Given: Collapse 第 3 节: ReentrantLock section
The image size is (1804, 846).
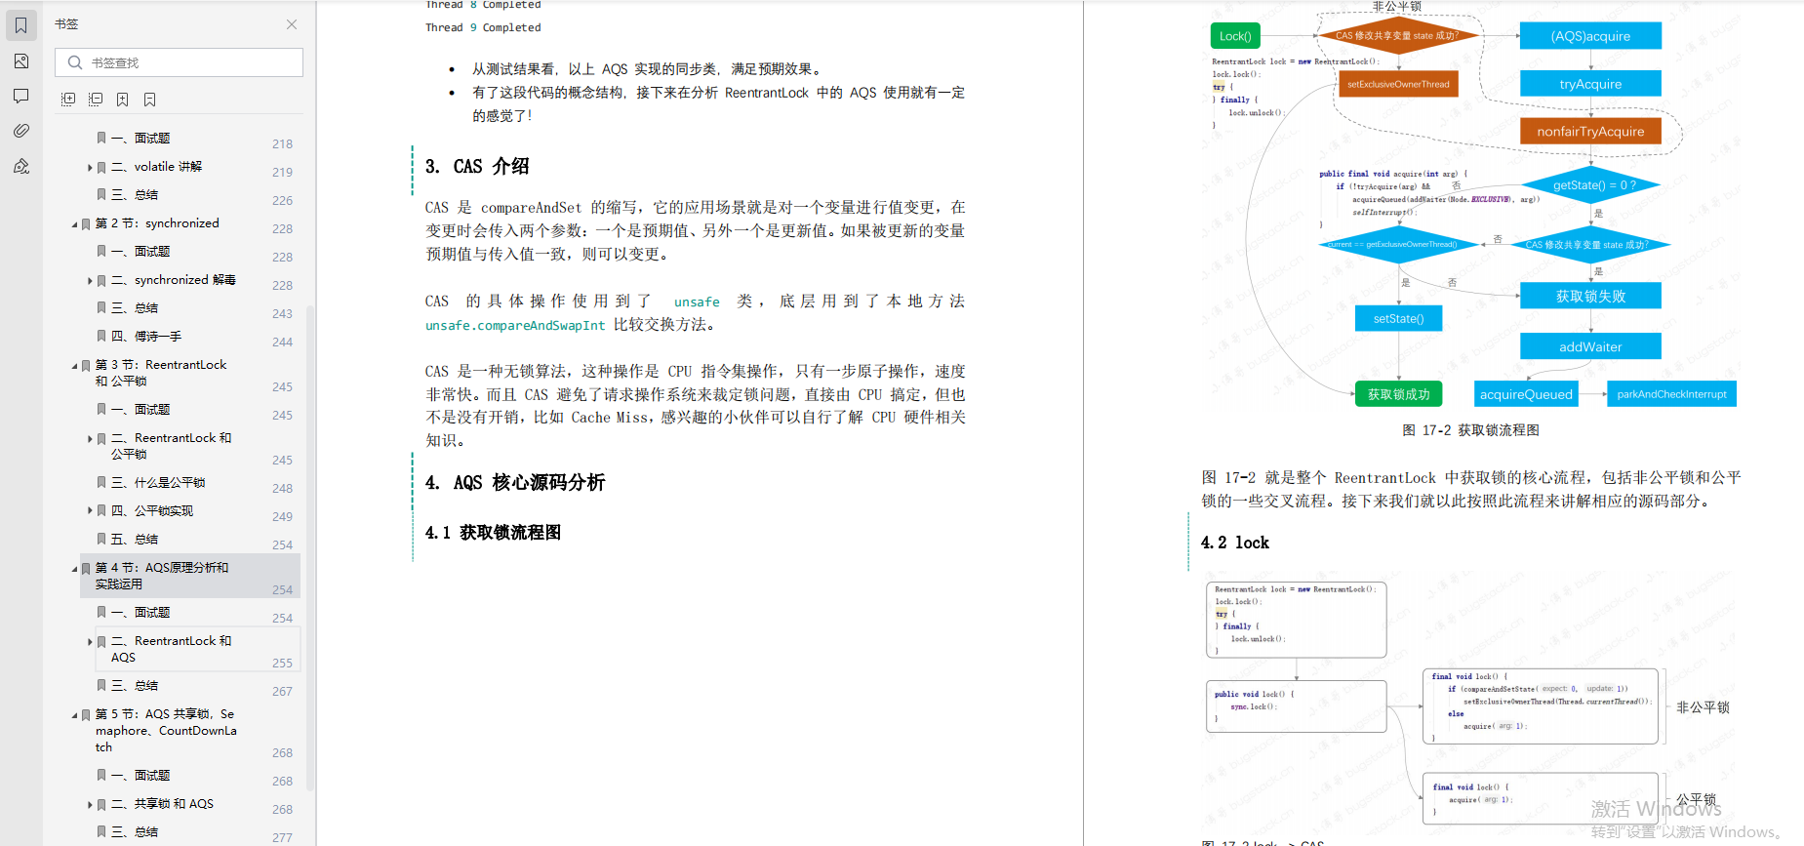Looking at the screenshot, I should pos(74,366).
